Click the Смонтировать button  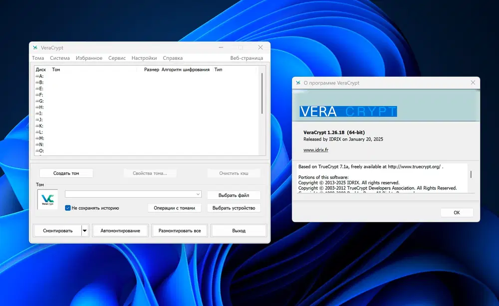[x=57, y=231]
